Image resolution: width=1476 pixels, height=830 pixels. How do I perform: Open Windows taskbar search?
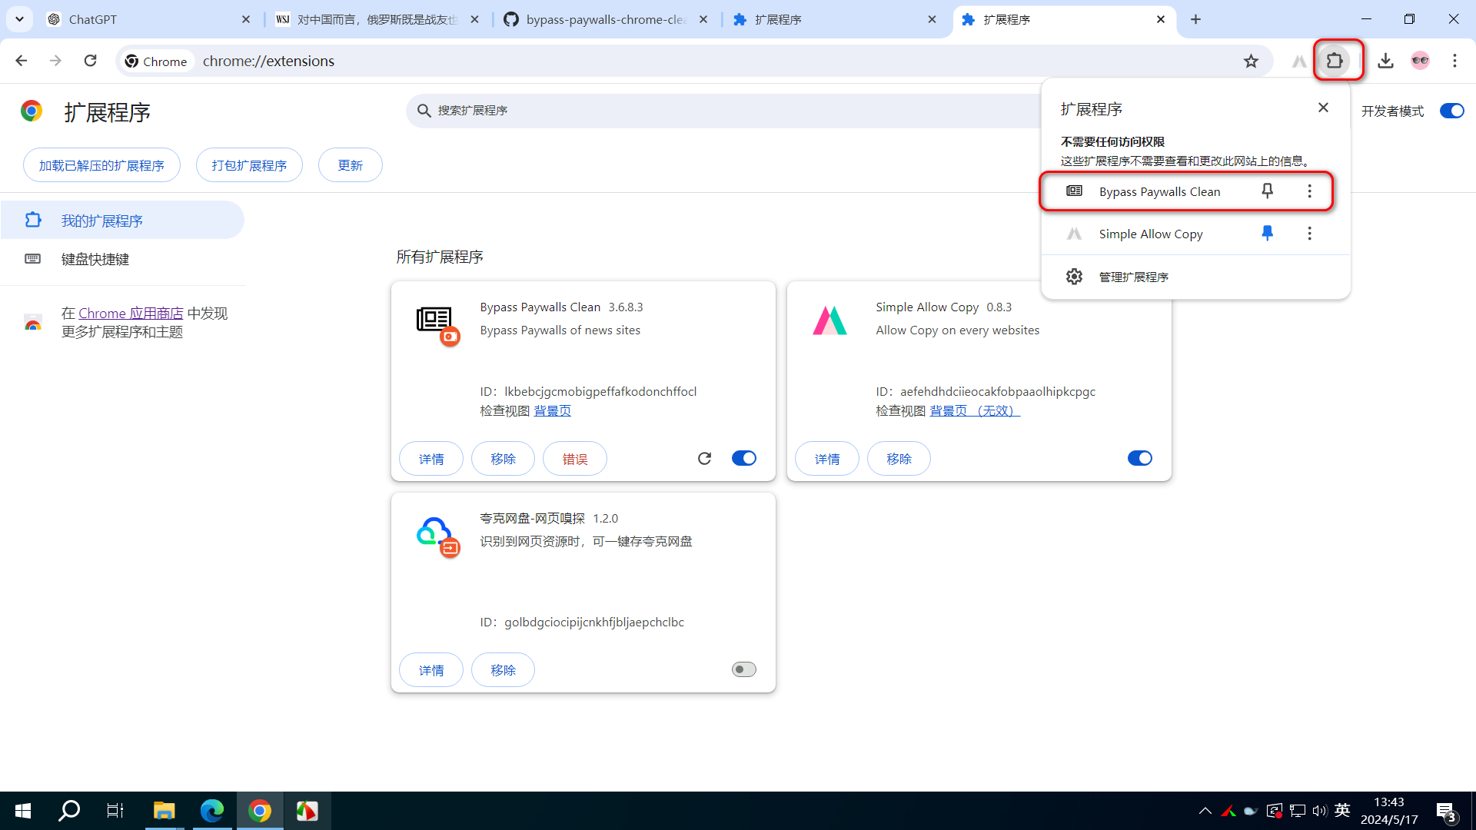click(x=69, y=811)
